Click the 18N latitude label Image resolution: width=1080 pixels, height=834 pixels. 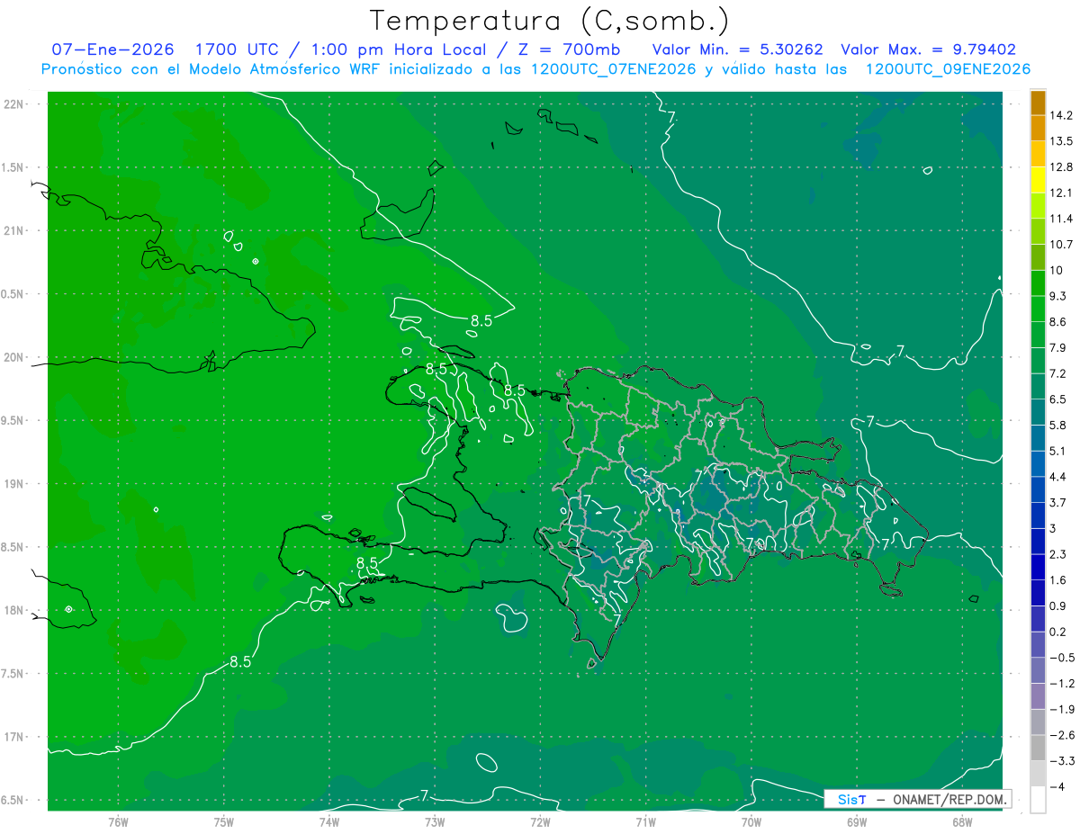(13, 610)
